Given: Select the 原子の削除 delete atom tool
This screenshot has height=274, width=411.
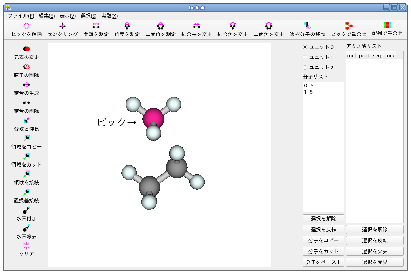Looking at the screenshot, I should coord(27,67).
